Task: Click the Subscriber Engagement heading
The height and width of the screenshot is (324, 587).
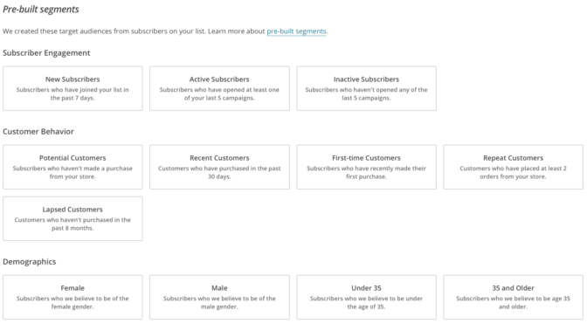Action: [46, 53]
